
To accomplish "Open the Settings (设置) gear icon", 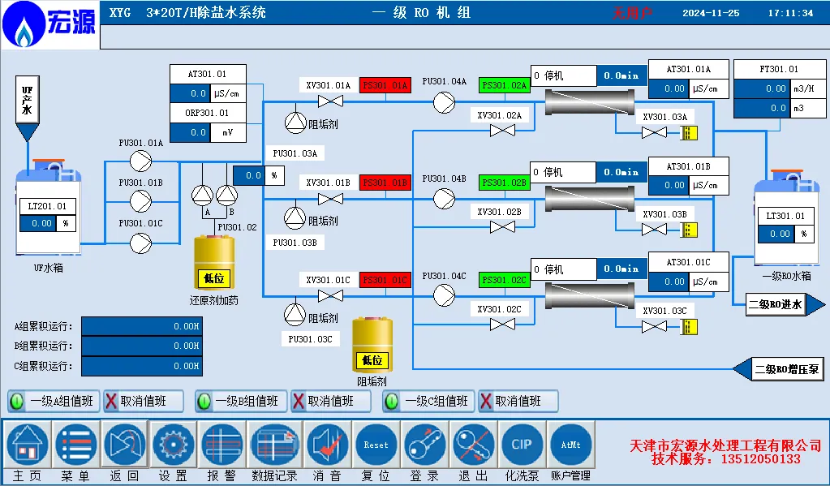I will point(173,445).
